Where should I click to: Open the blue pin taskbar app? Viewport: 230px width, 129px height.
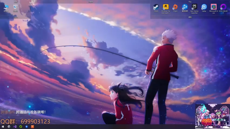click(x=26, y=127)
